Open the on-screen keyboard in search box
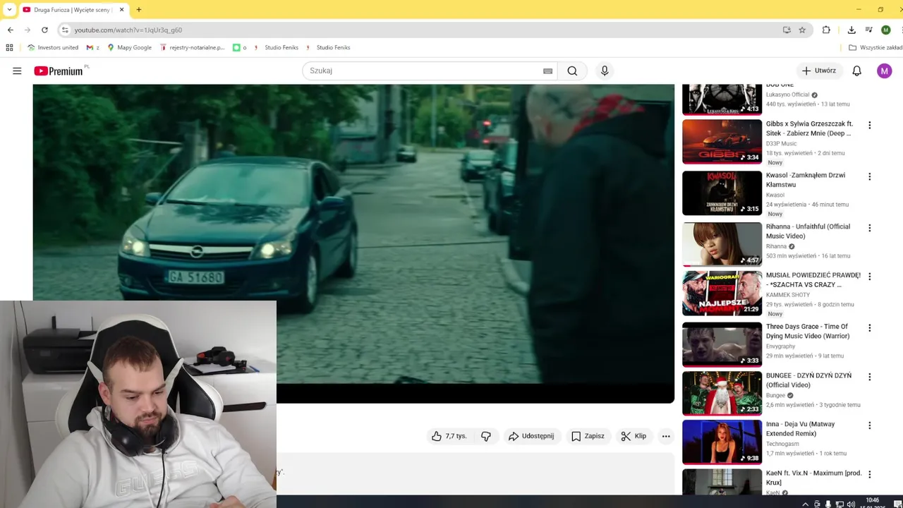This screenshot has width=903, height=508. tap(547, 71)
